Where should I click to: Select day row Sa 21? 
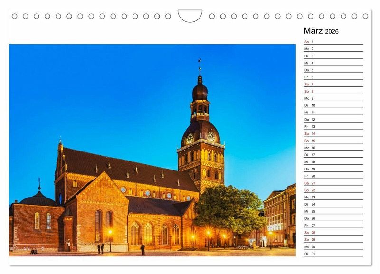tap(333, 183)
